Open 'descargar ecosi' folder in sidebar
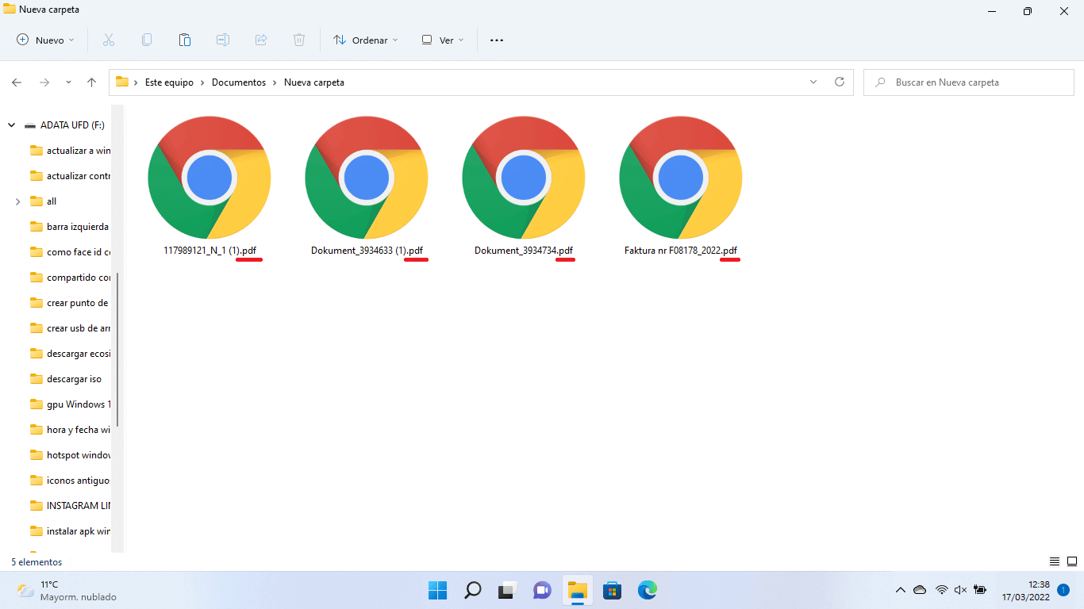Viewport: 1084px width, 609px height. (x=71, y=354)
